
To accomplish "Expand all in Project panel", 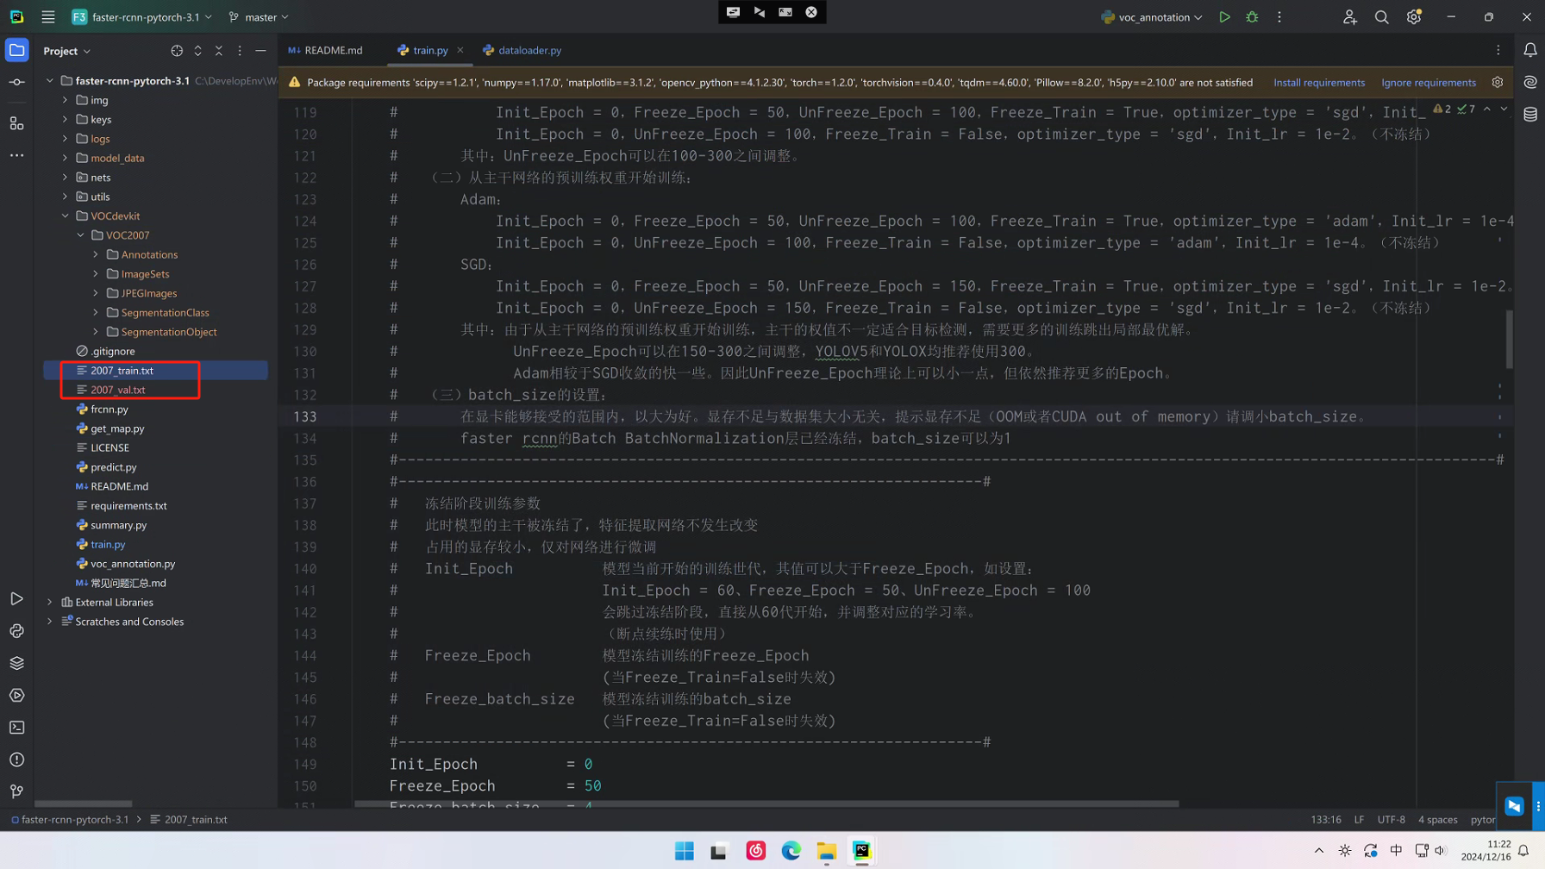I will pos(197,51).
